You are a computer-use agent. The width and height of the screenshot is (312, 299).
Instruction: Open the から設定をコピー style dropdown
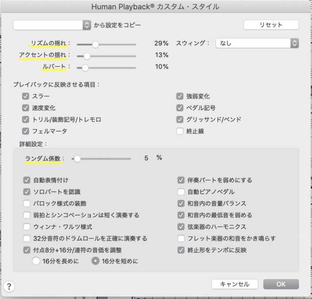[52, 25]
